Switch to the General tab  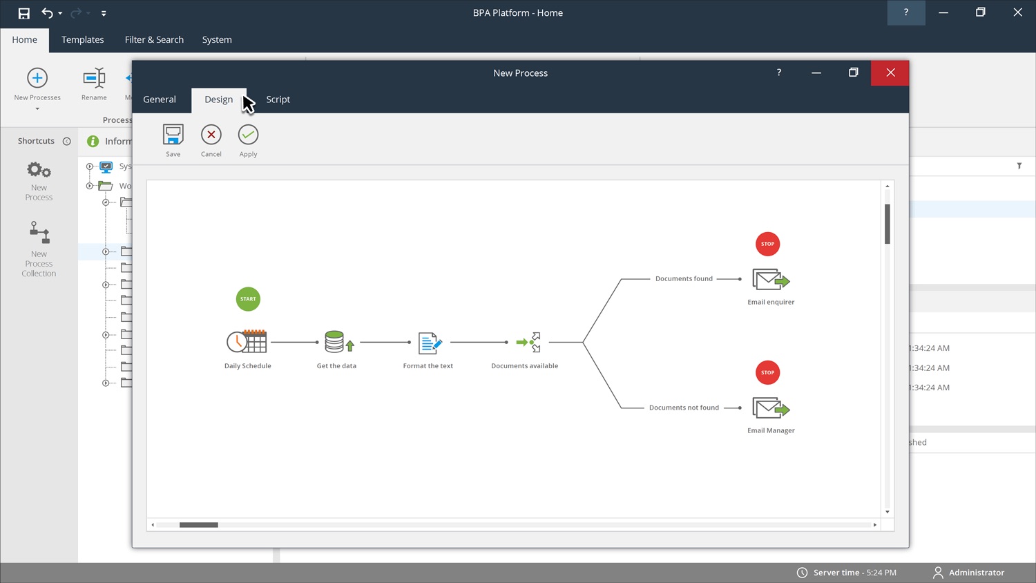[160, 99]
